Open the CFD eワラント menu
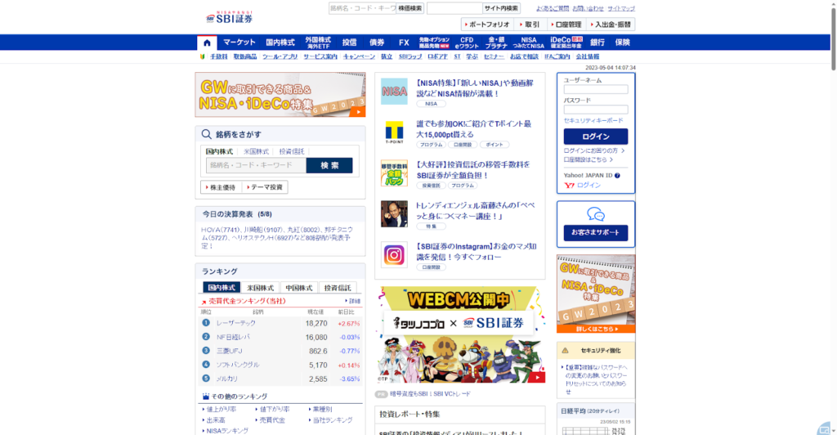Image resolution: width=837 pixels, height=435 pixels. [467, 43]
